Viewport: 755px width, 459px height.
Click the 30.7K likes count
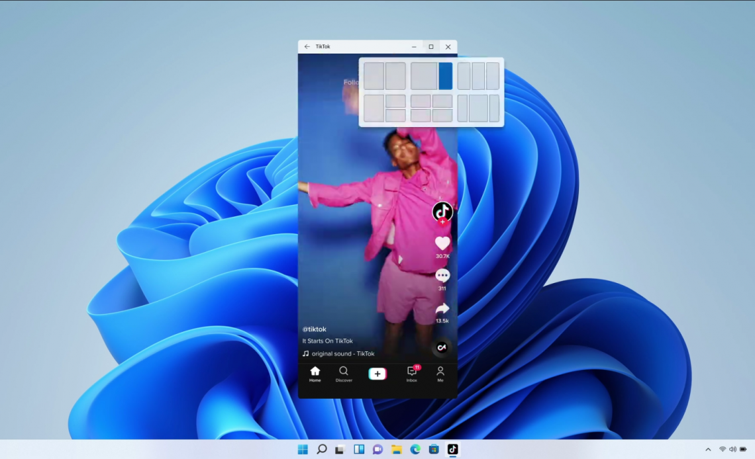(x=442, y=256)
